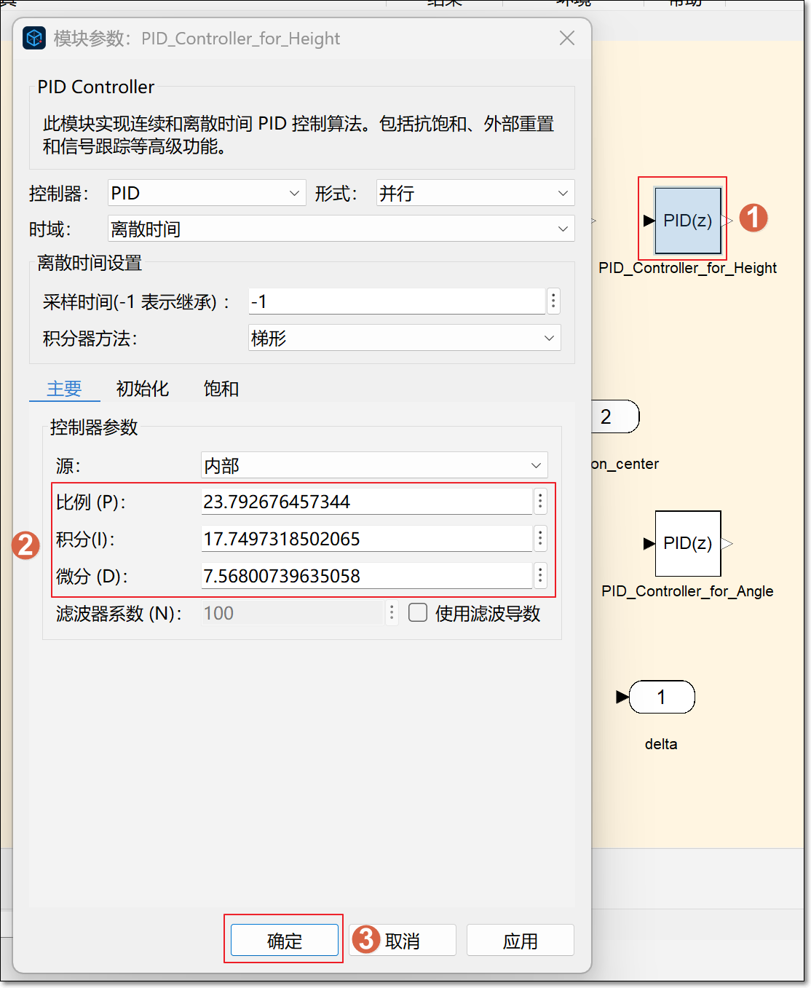Click the 应用 button
Image resolution: width=811 pixels, height=988 pixels.
click(x=521, y=941)
